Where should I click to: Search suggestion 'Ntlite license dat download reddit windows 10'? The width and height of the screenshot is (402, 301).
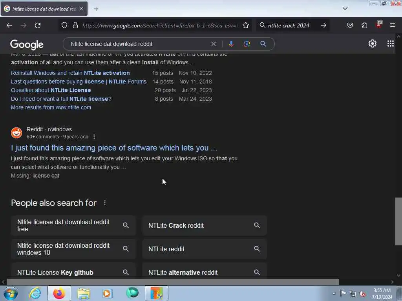[73, 249]
